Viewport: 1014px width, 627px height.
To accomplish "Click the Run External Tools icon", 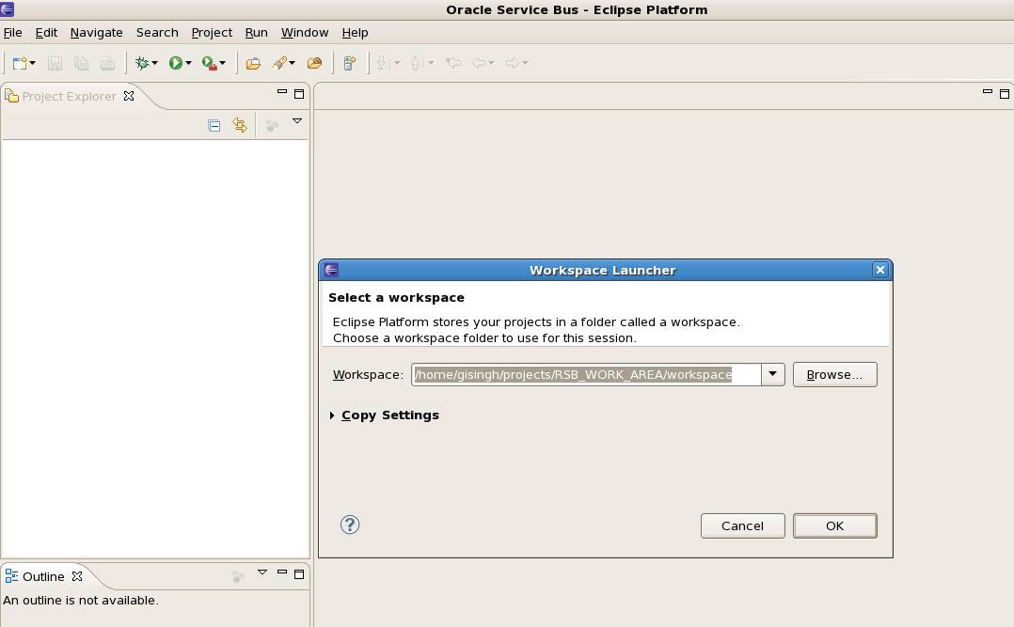I will [x=209, y=63].
